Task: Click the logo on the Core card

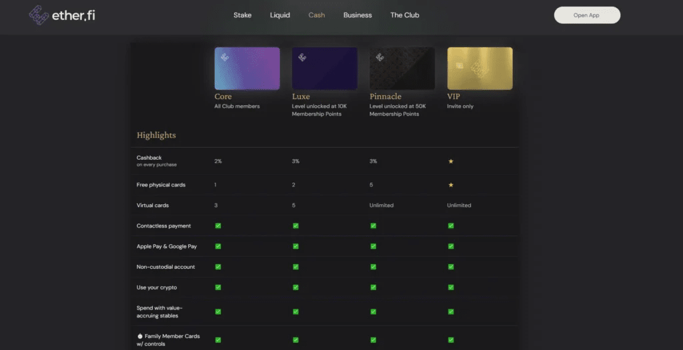Action: [x=225, y=57]
